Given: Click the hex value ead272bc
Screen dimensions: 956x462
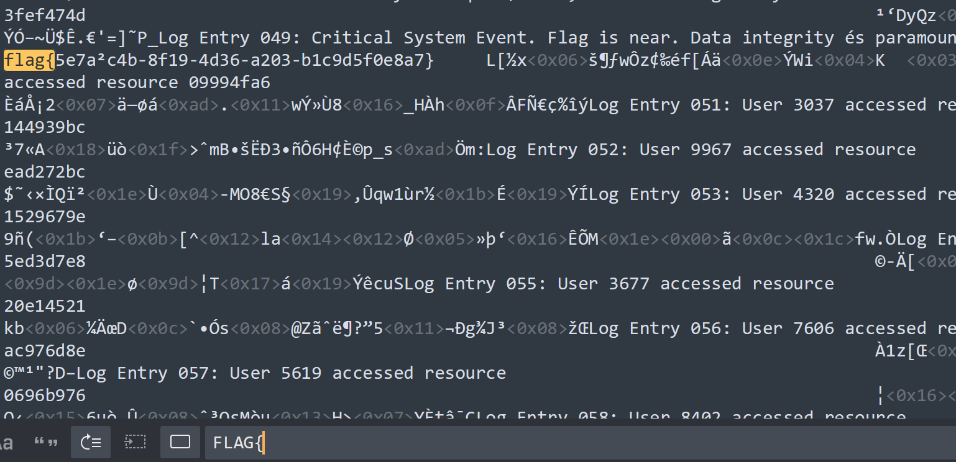Looking at the screenshot, I should click(x=45, y=172).
